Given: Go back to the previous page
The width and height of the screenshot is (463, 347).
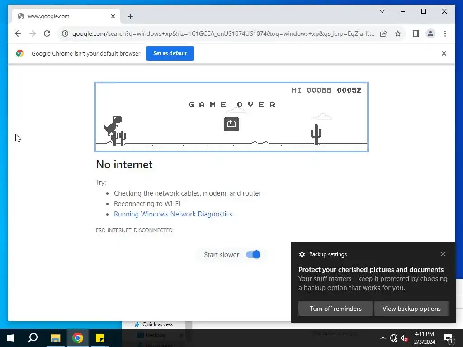Looking at the screenshot, I should click(18, 33).
